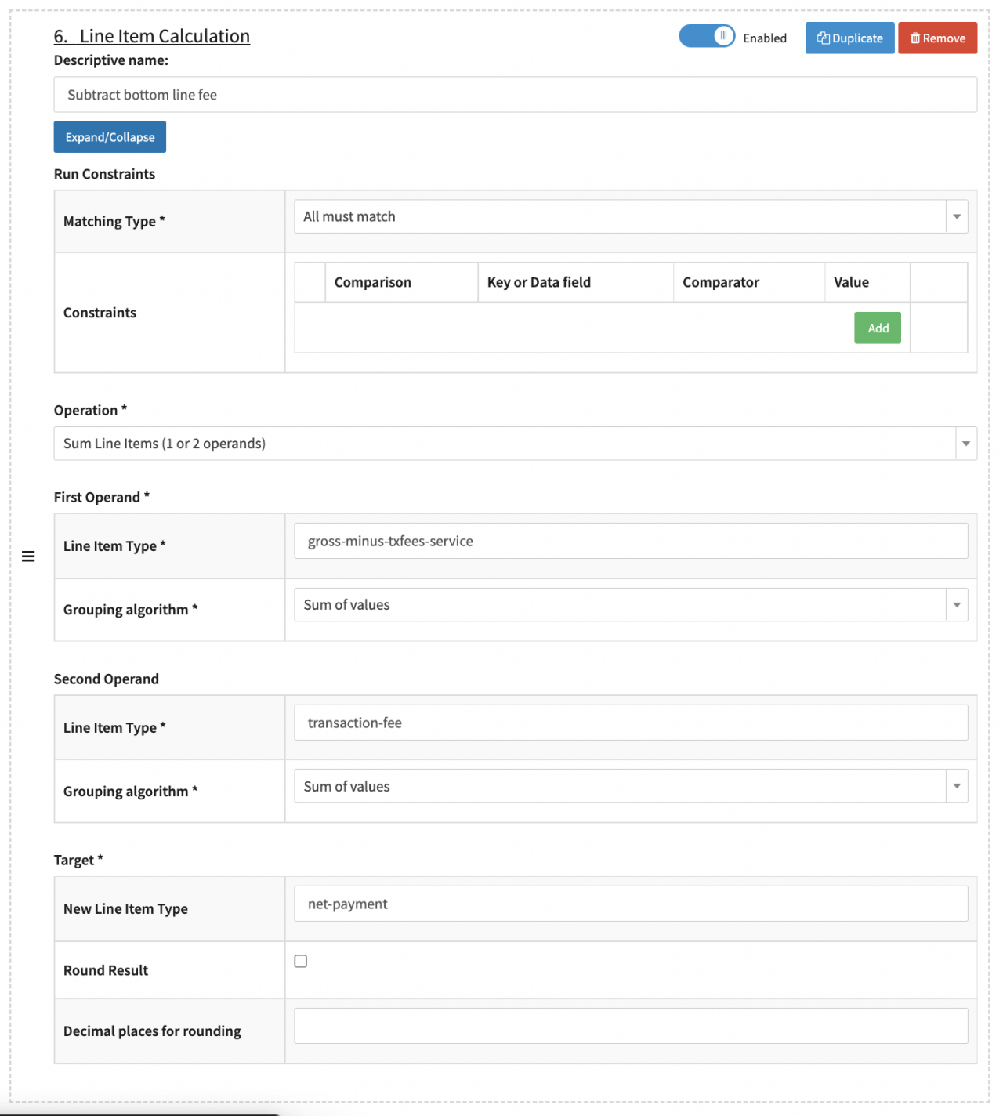1003x1116 pixels.
Task: Click the drag handle hamburger icon
Action: point(28,556)
